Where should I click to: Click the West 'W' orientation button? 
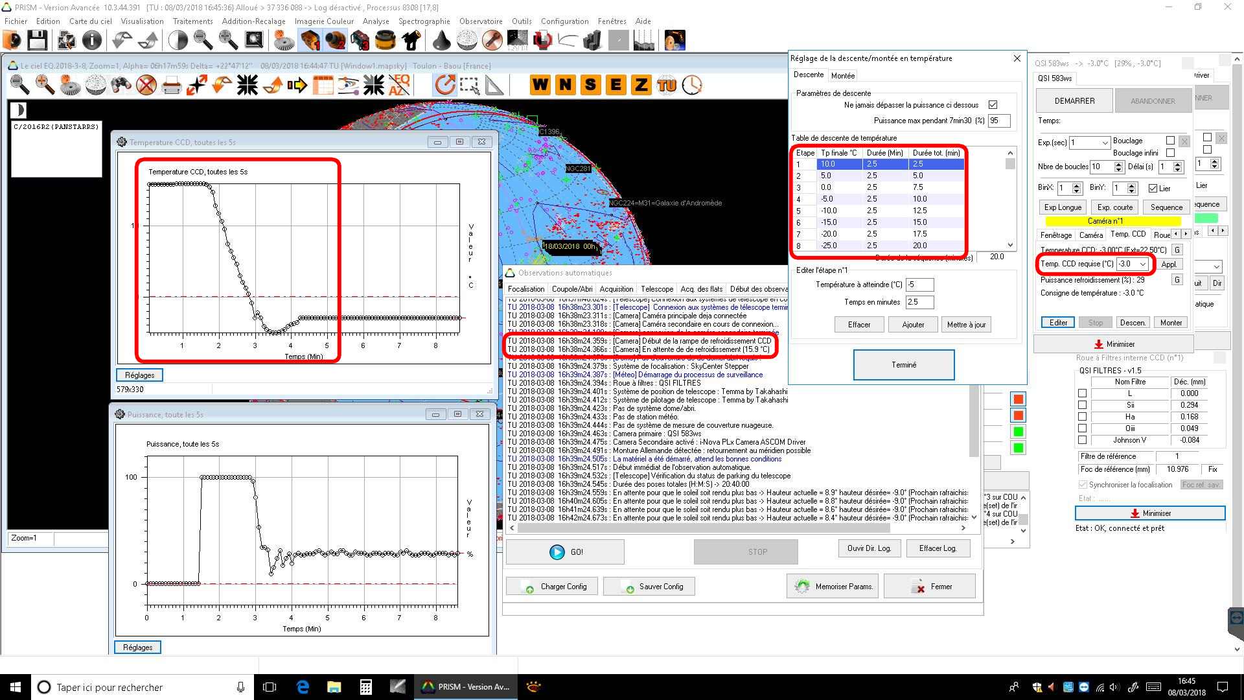(540, 85)
